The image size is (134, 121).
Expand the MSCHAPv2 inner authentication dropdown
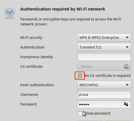[104, 85]
